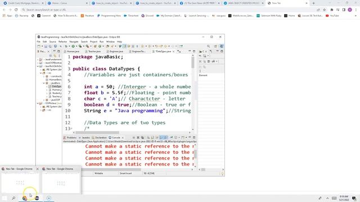Maximize the Package Explorer view
This screenshot has height=202, width=360.
(x=58, y=51)
